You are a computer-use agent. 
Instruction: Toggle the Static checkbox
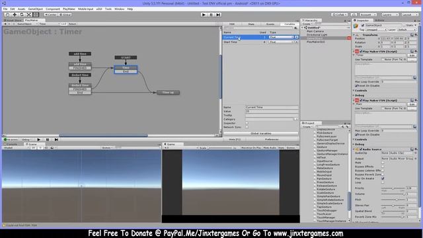pos(404,25)
